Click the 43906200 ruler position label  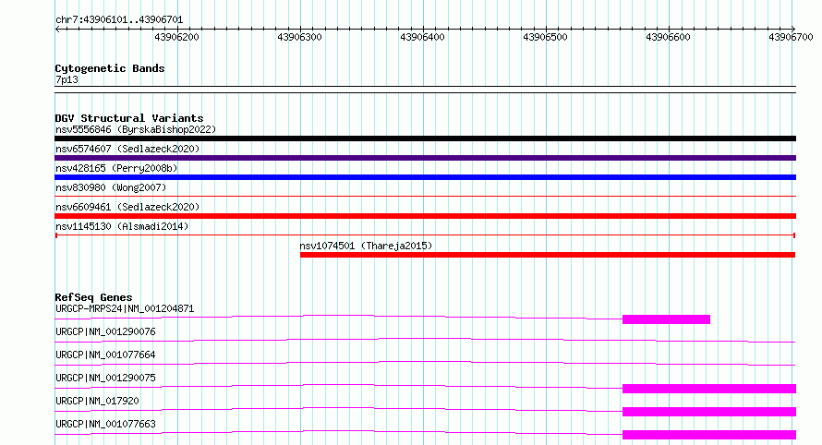176,37
